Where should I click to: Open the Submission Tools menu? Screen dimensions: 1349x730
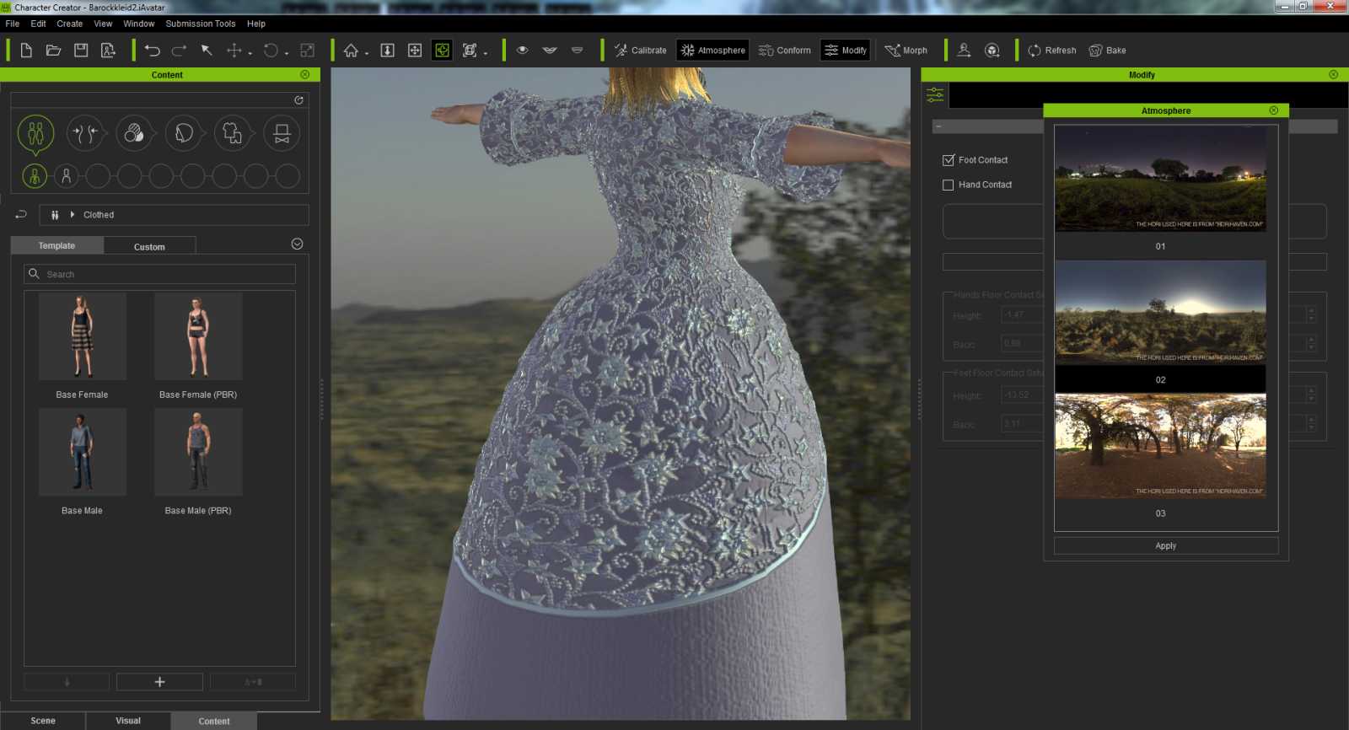(201, 24)
